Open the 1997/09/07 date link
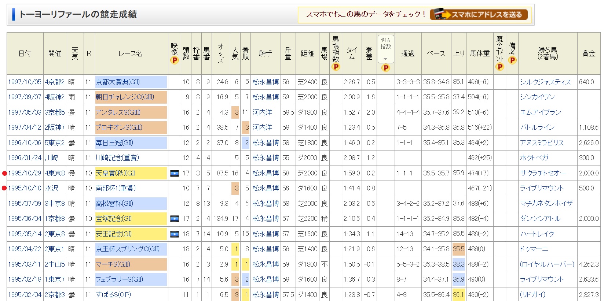The height and width of the screenshot is (301, 604). 25,97
